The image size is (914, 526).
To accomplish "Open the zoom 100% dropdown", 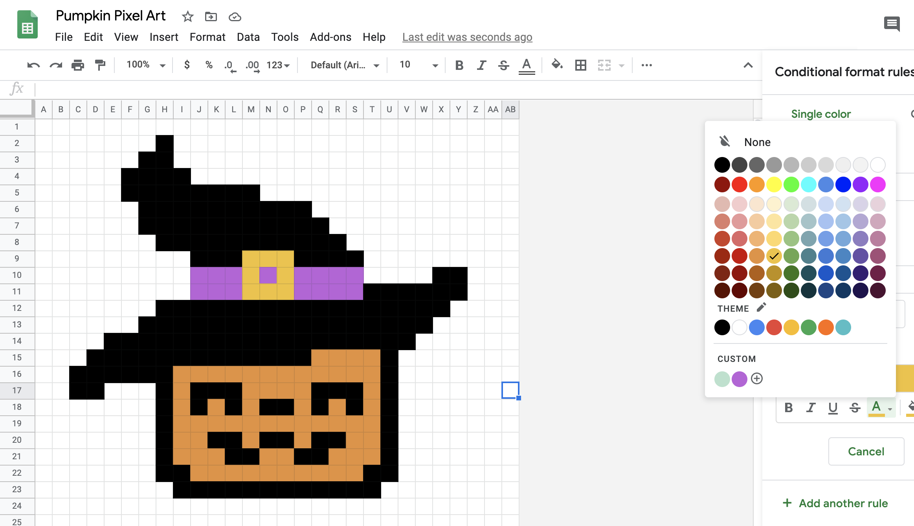I will (146, 65).
